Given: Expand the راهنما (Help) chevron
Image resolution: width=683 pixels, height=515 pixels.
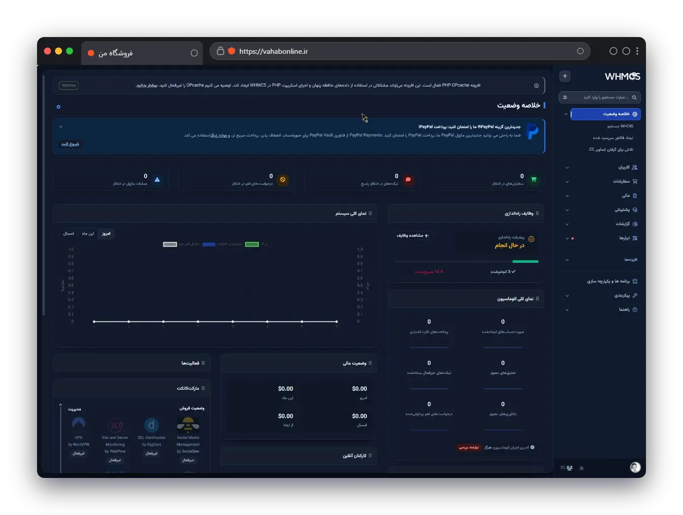Looking at the screenshot, I should [567, 310].
